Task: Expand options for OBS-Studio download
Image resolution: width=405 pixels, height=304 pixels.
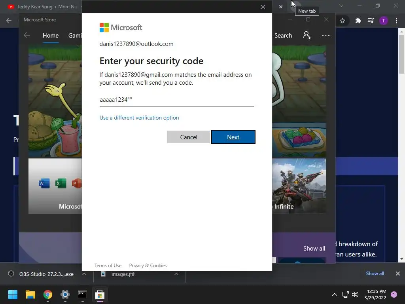Action: (x=84, y=274)
